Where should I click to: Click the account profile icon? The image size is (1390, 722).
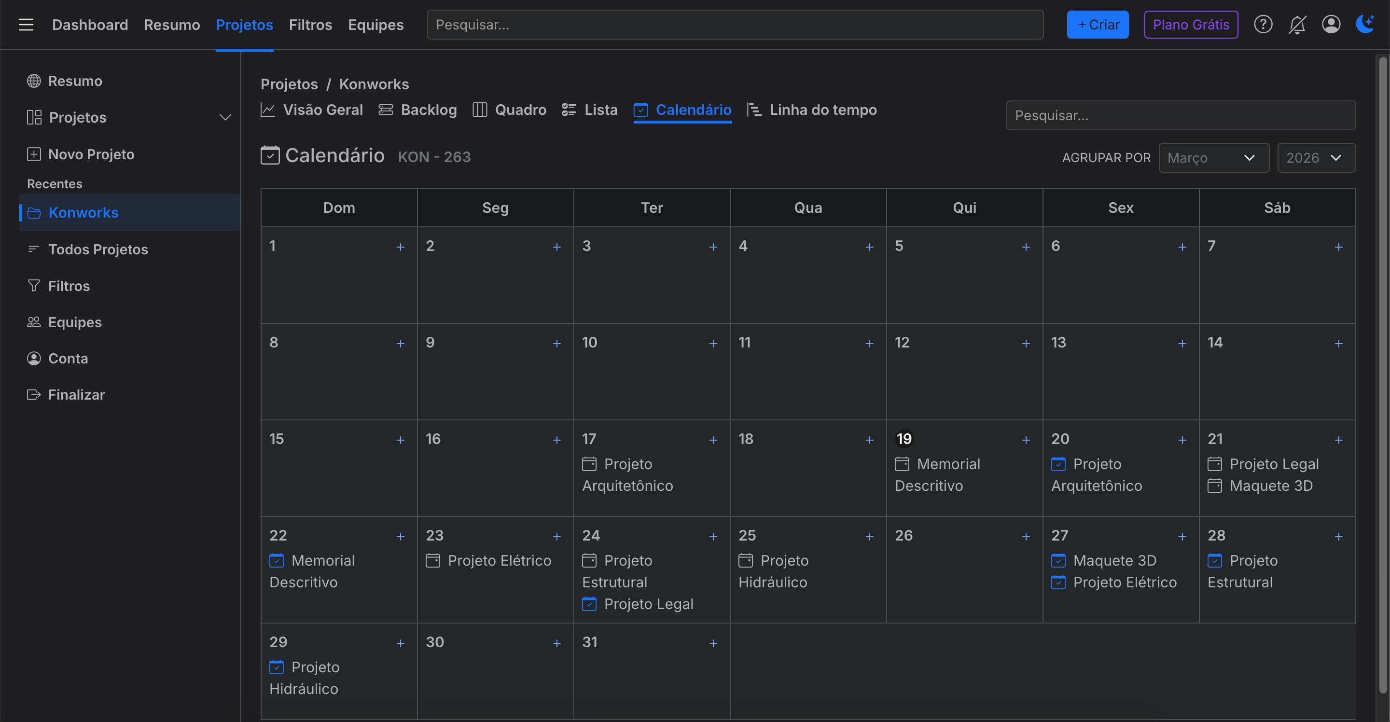pos(1331,24)
